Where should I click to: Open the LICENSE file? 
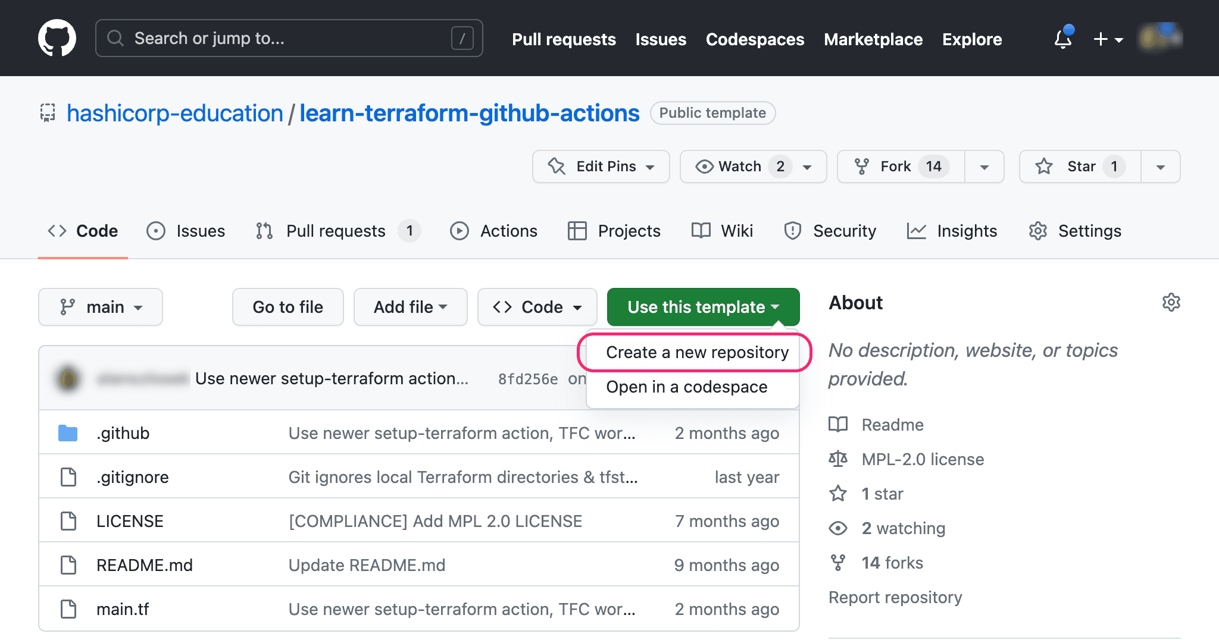130,521
